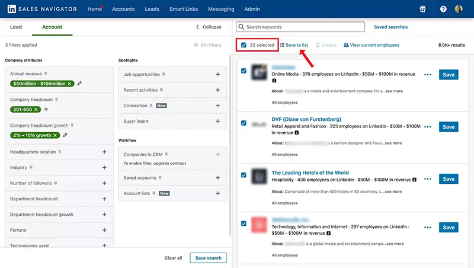Edit the headcount growth filter with the pencil
Screen dimensions: 474x268
coord(65,135)
